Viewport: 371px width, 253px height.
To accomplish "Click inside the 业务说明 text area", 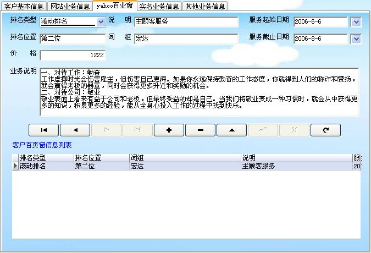I will 200,92.
